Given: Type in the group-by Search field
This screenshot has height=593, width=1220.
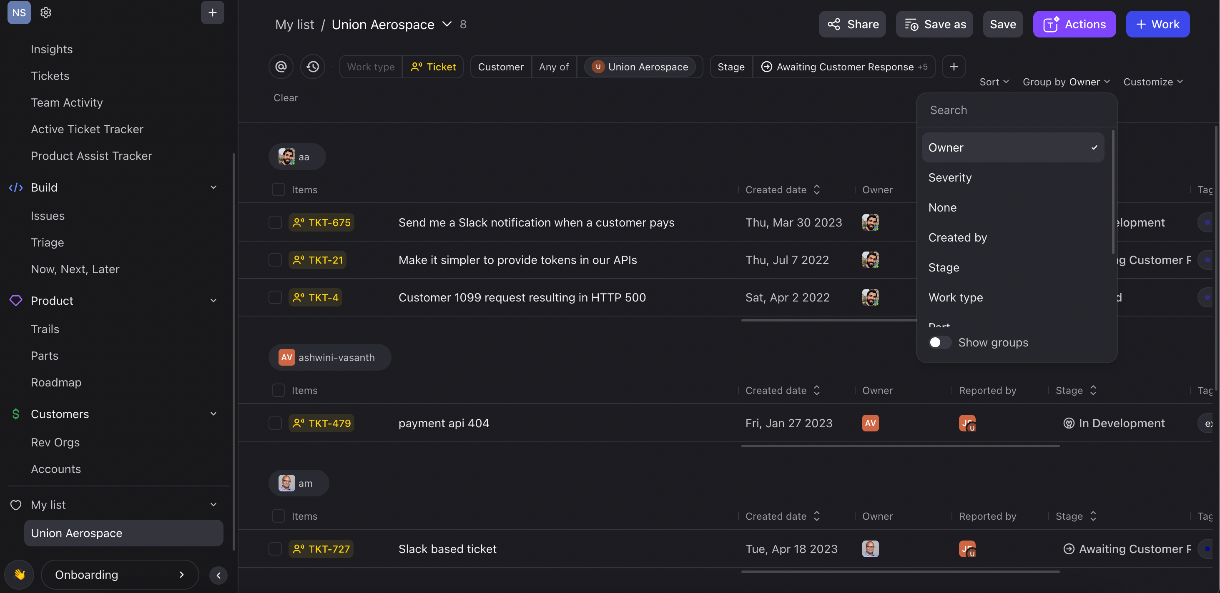Looking at the screenshot, I should pyautogui.click(x=1014, y=110).
